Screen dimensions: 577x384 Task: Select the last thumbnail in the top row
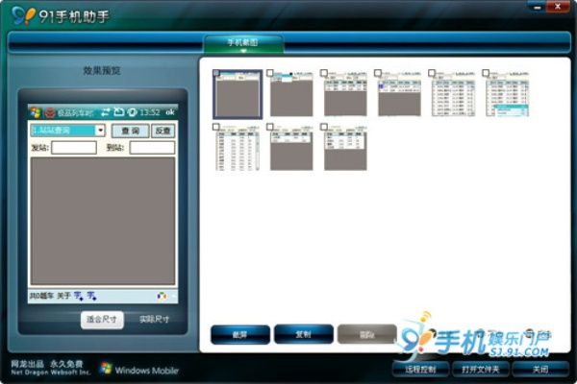click(x=507, y=95)
